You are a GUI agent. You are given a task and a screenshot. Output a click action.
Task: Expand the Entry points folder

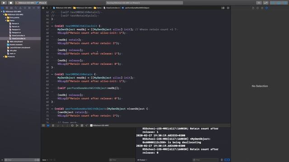[x=6, y=18]
